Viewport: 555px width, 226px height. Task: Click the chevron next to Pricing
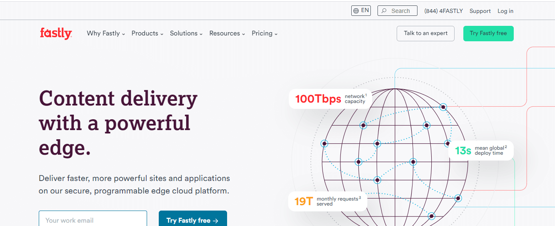[x=276, y=34]
